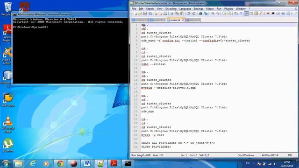Open the Recycle Bin desktop icon

pos(7,9)
